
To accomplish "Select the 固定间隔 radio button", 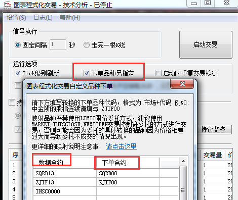I will 18,45.
